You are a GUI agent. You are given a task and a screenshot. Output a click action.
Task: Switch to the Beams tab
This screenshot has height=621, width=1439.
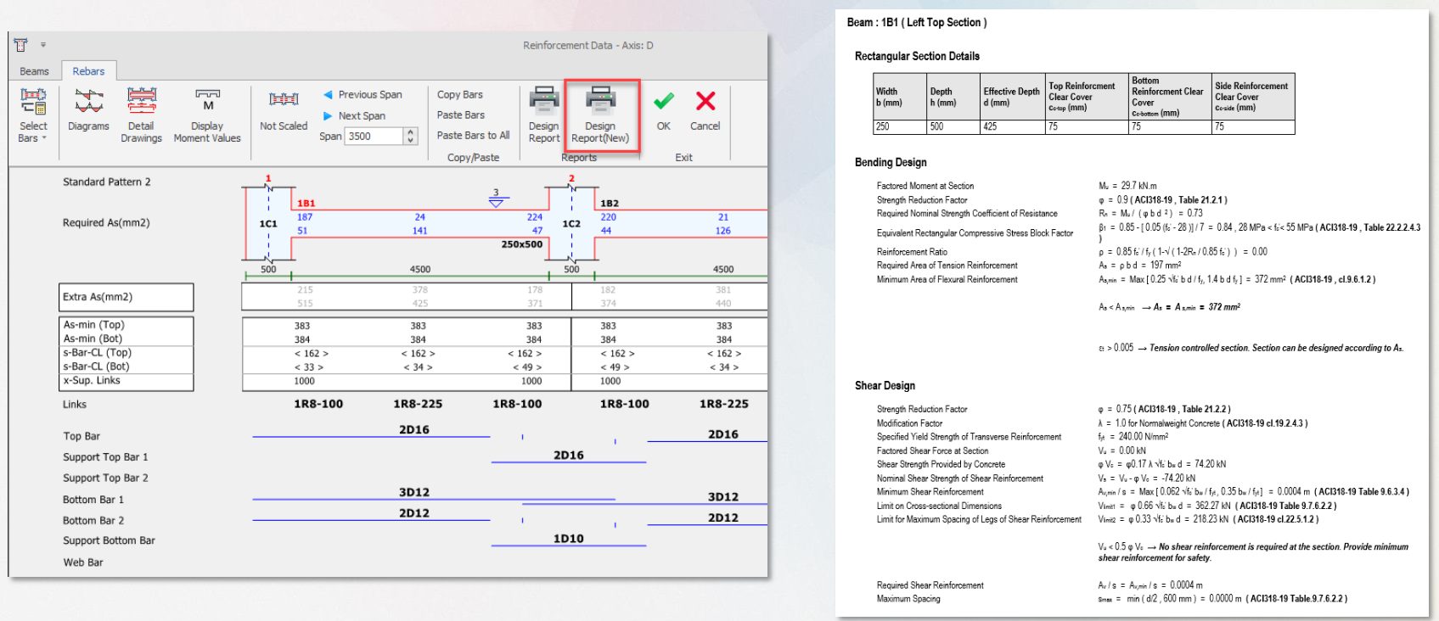click(x=34, y=71)
